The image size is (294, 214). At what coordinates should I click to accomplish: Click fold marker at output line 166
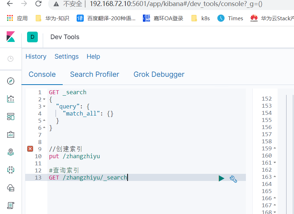pos(275,198)
